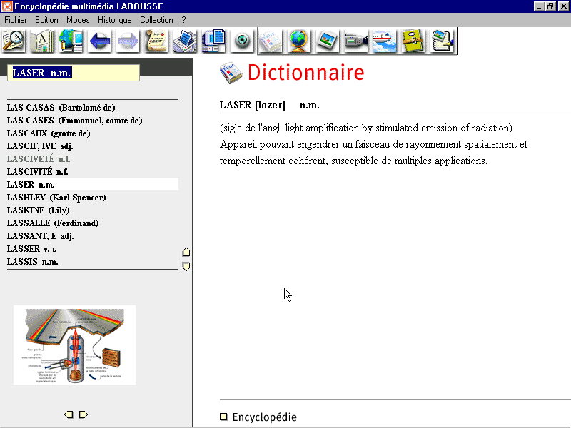Select LASHLEY (Karl Spencer) entry
Image resolution: width=571 pixels, height=428 pixels.
pos(56,198)
